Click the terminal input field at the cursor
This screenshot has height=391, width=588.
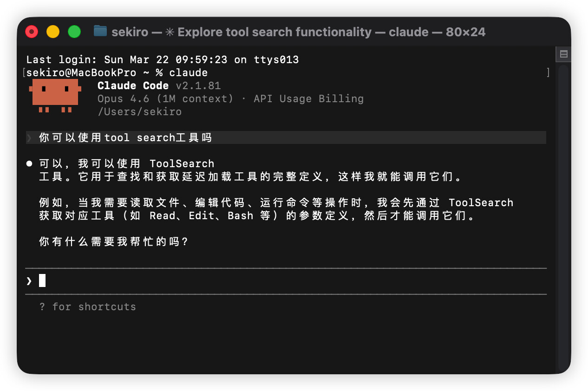(286, 280)
